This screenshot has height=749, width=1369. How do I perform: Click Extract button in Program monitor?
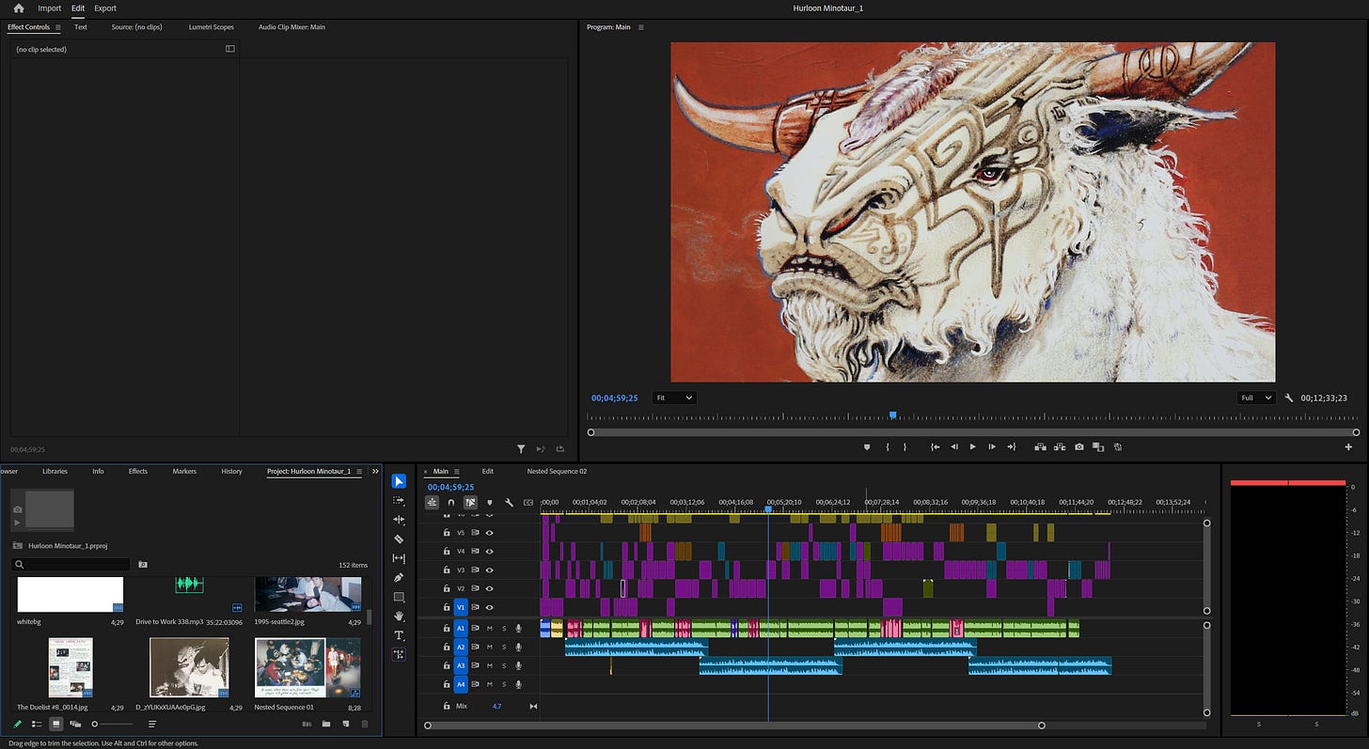click(x=1060, y=447)
